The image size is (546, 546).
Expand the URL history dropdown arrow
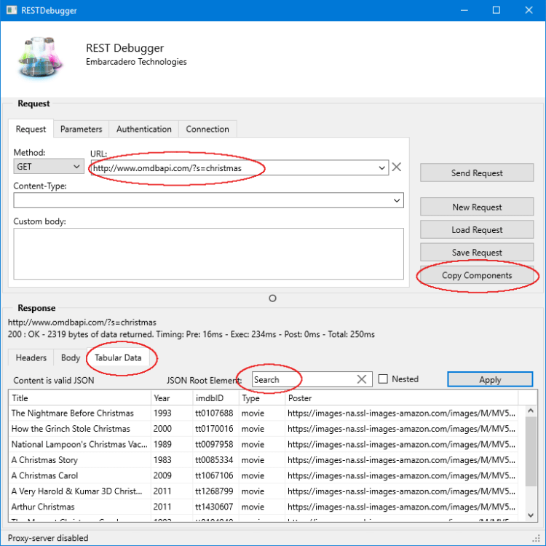[x=381, y=168]
